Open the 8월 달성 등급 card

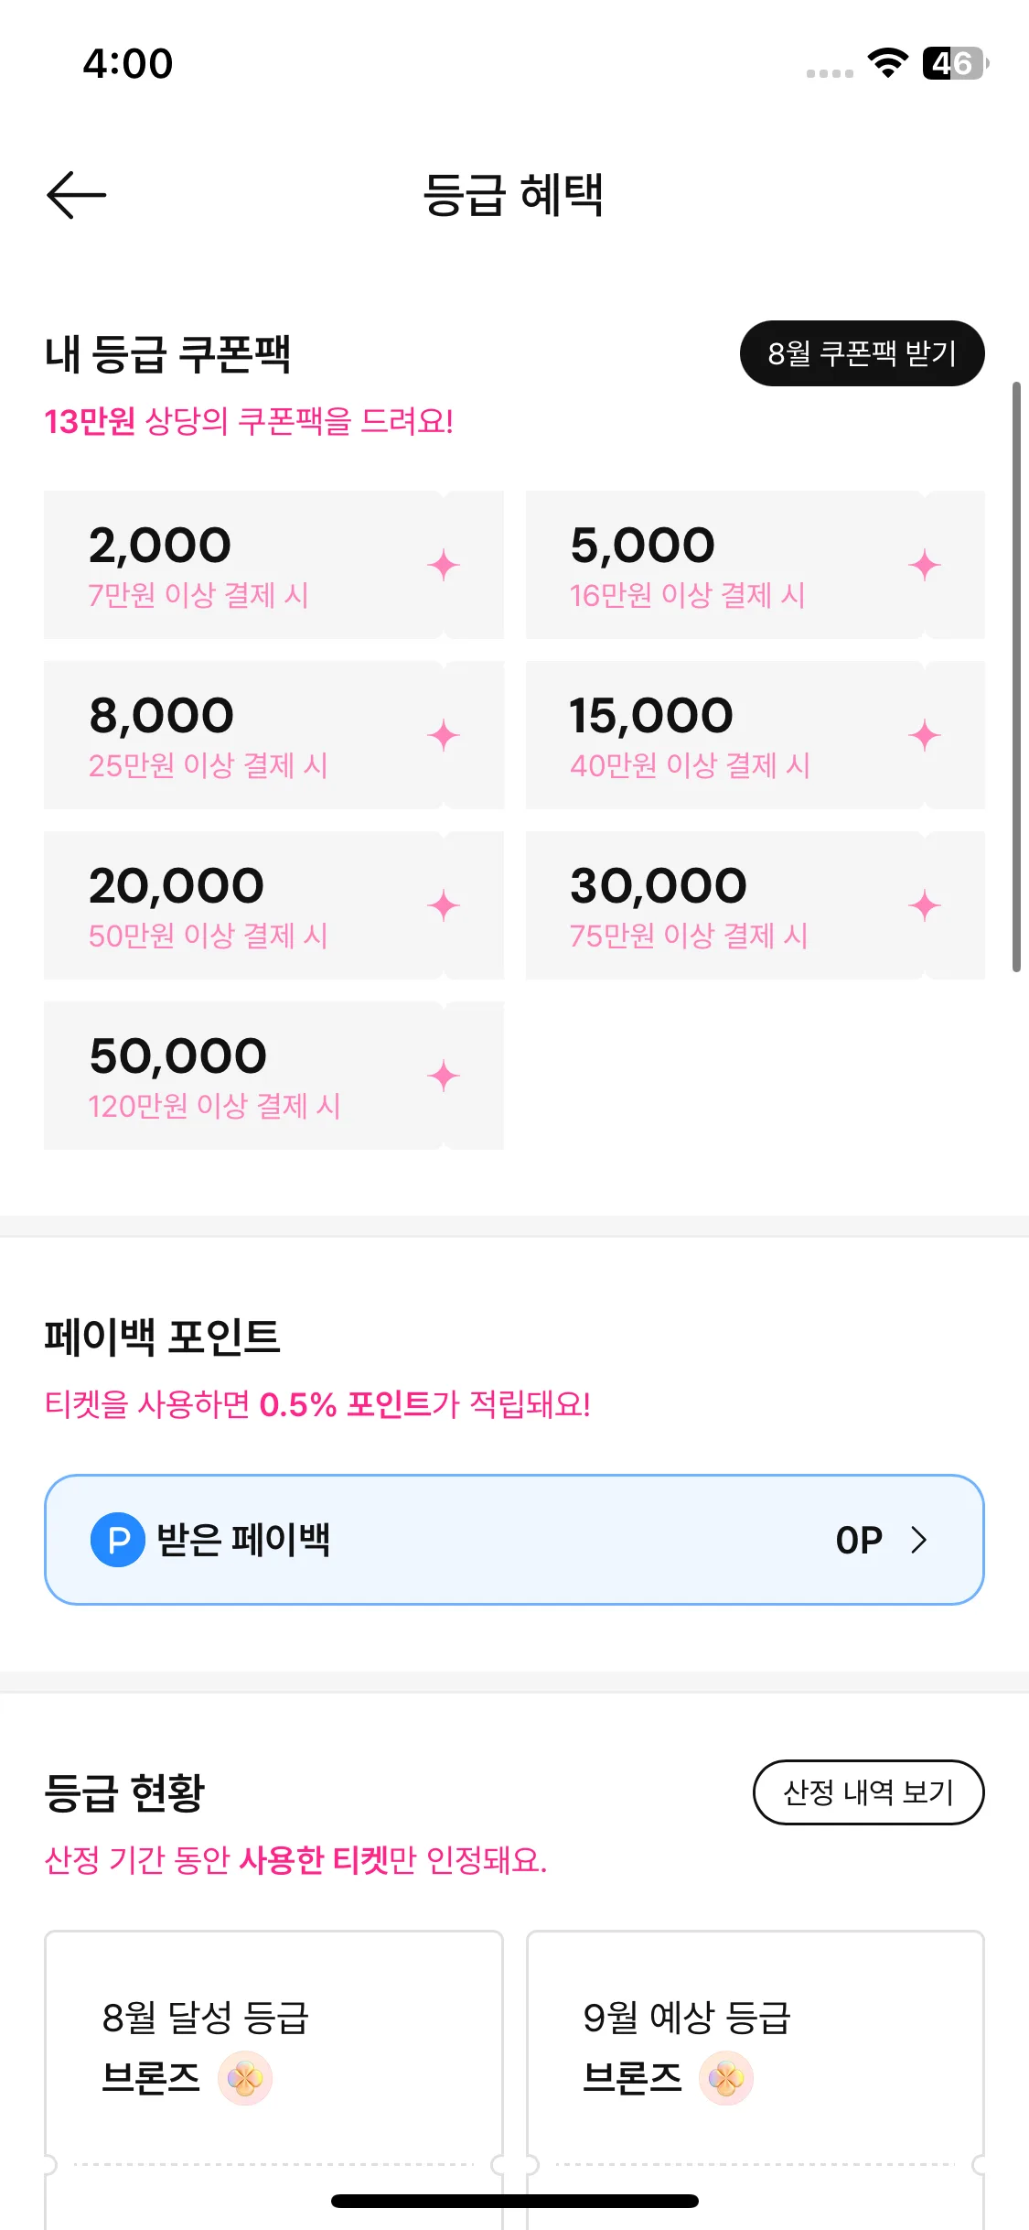tap(273, 2080)
